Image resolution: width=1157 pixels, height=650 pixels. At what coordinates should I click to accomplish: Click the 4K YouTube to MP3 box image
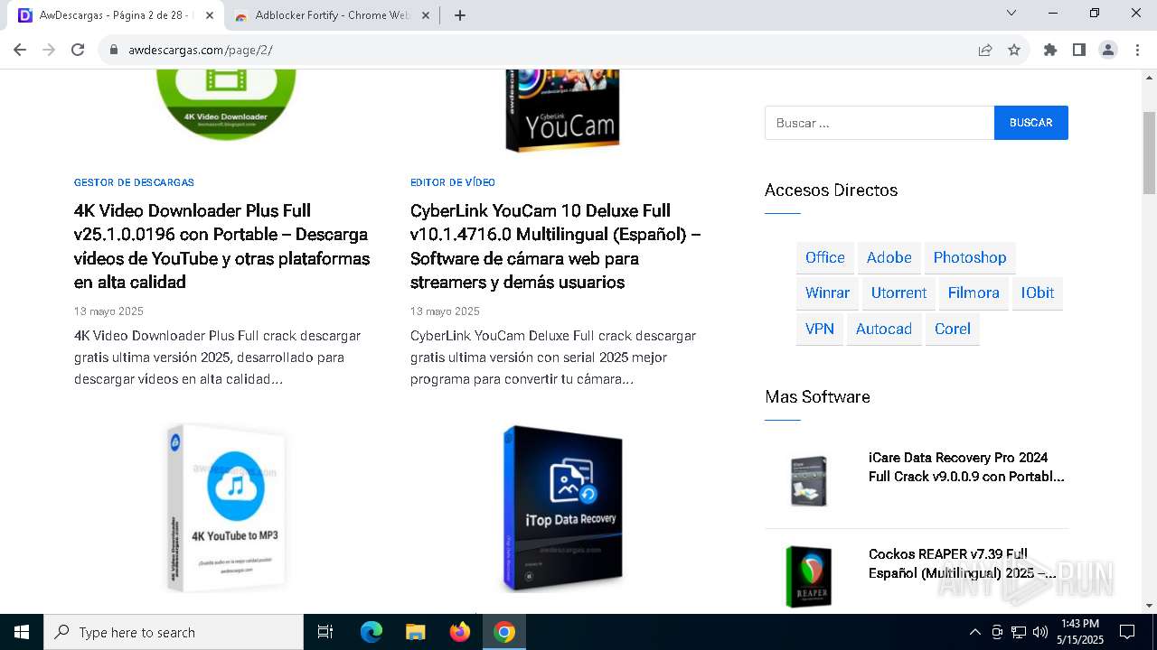point(228,508)
